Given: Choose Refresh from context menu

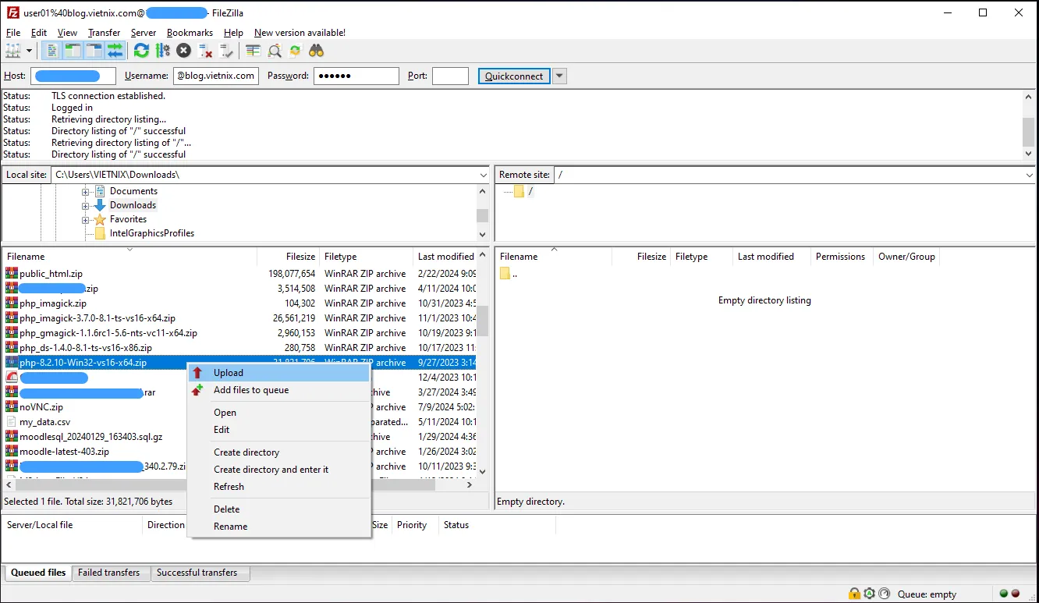Looking at the screenshot, I should 278,487.
